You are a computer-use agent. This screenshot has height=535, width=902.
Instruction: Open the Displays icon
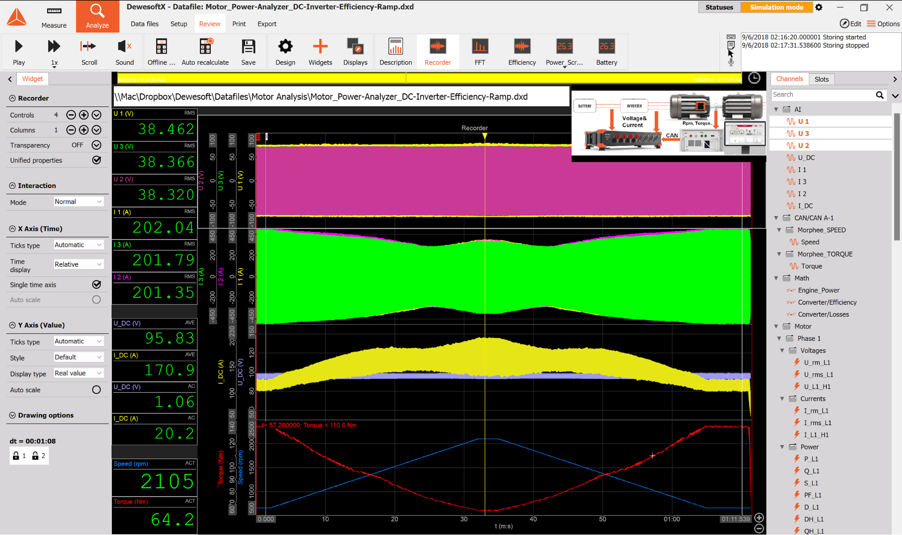coord(355,46)
